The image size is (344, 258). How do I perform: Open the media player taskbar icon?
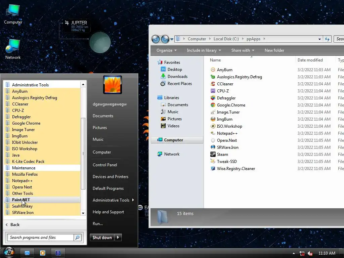point(43,253)
